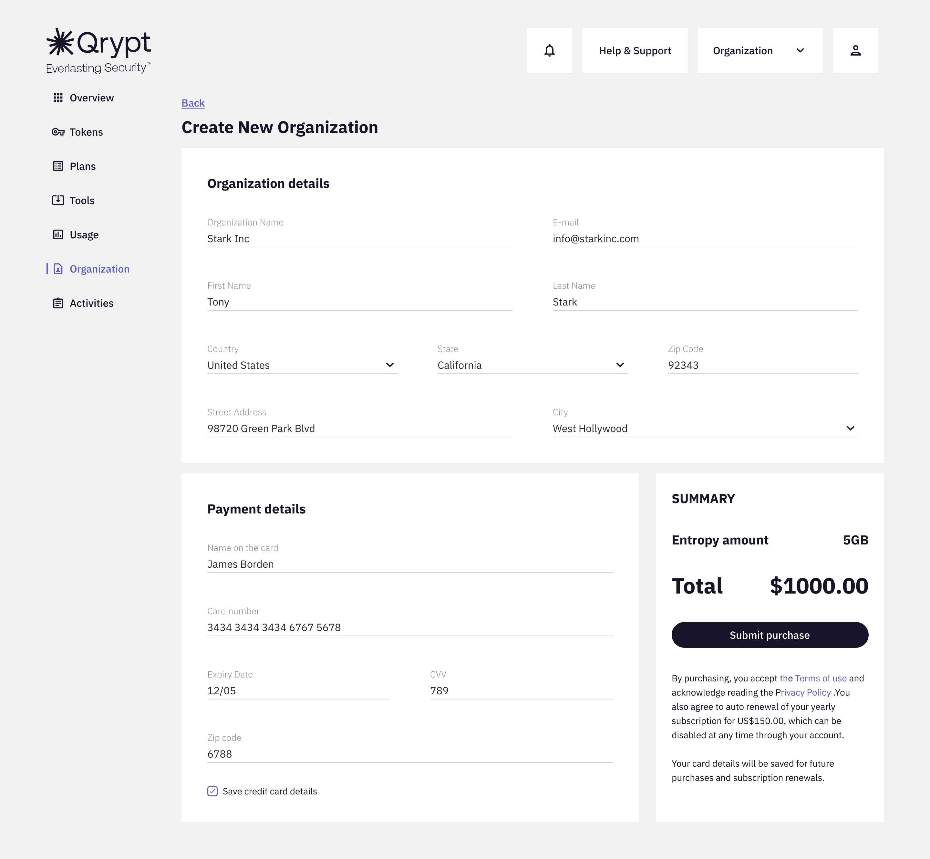Viewport: 930px width, 859px height.
Task: Open the user profile icon
Action: click(x=855, y=50)
